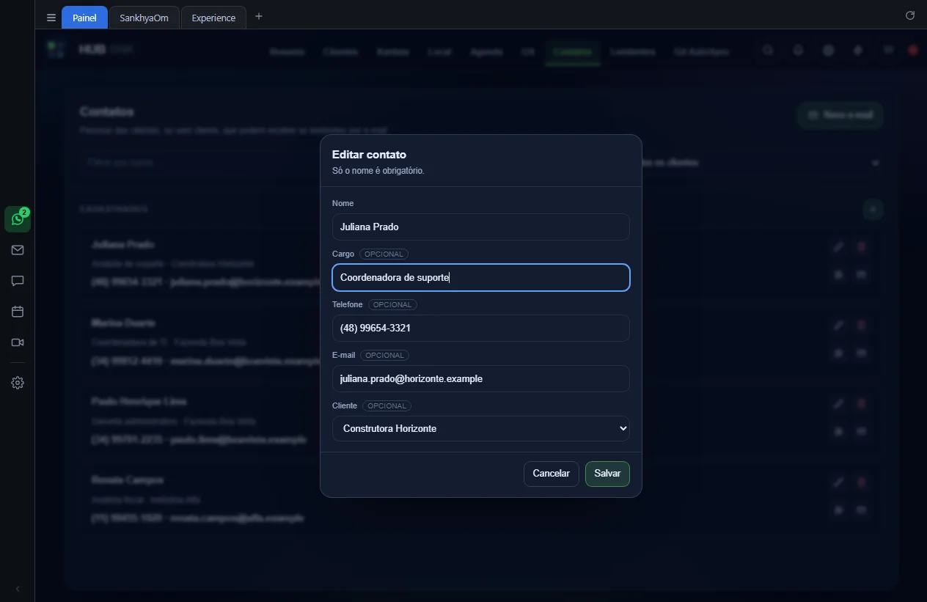Click the Salvar button
The image size is (927, 602).
point(607,474)
